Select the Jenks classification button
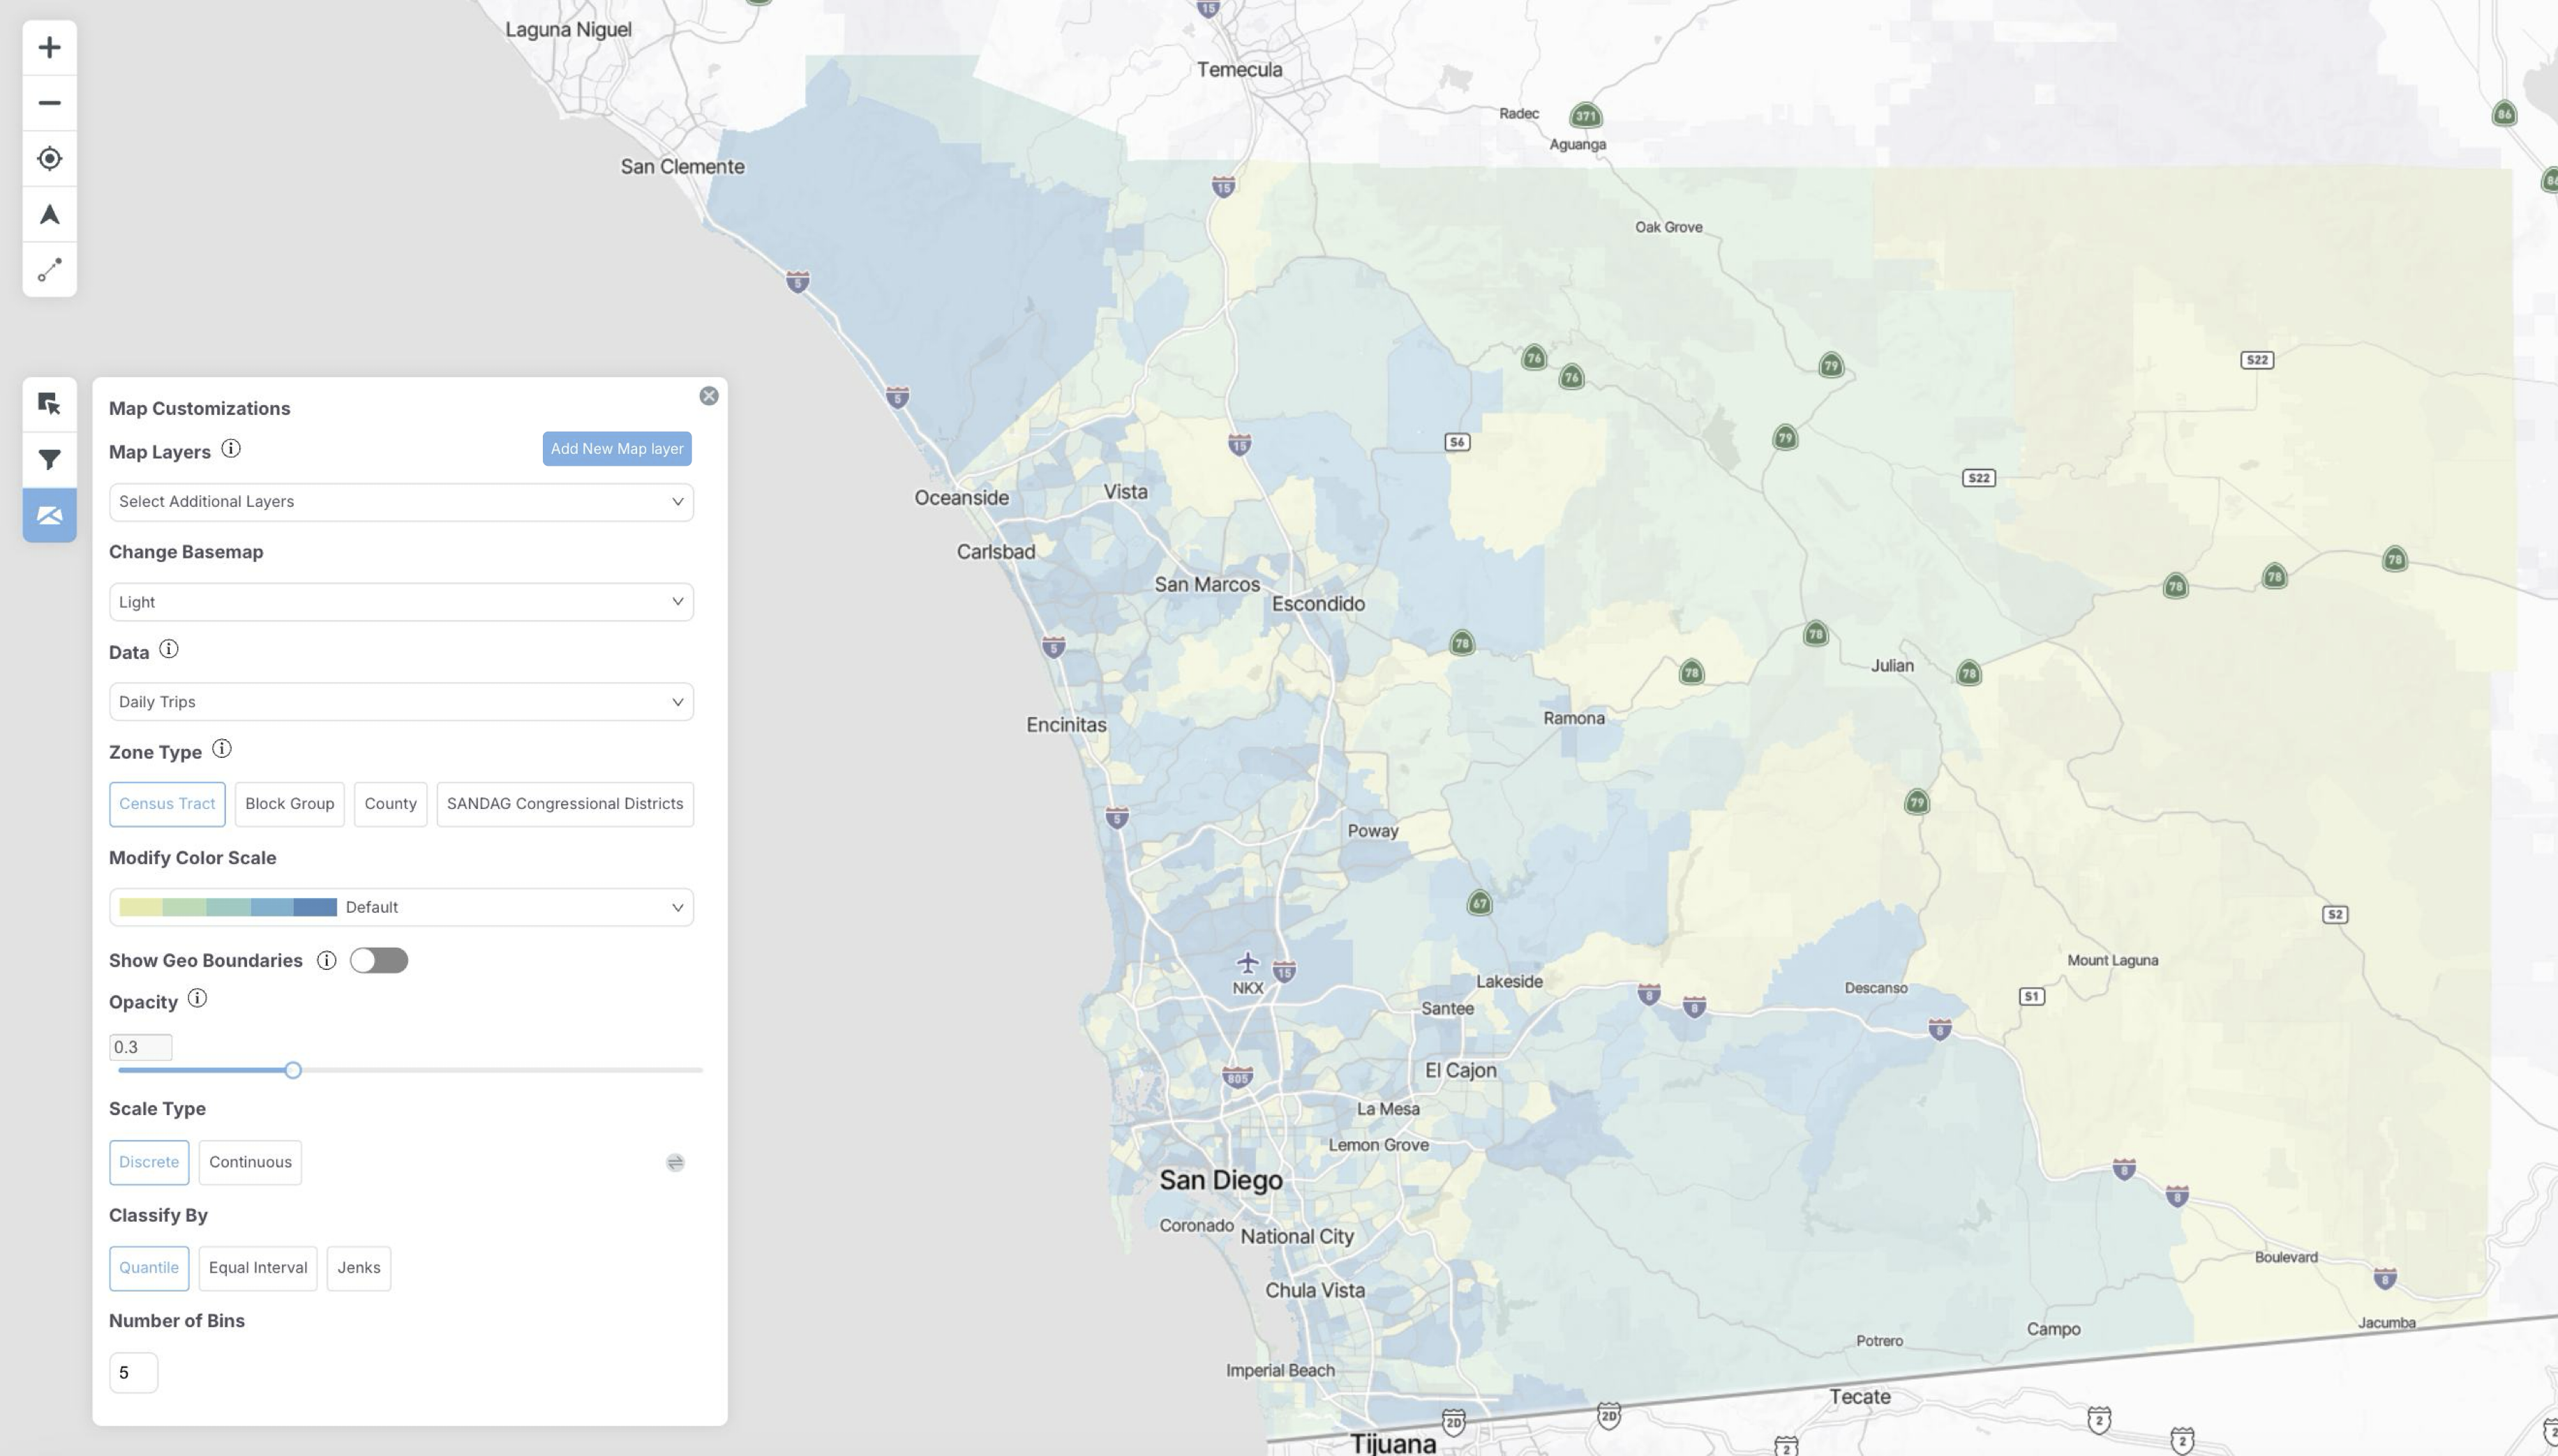This screenshot has width=2558, height=1456. pyautogui.click(x=358, y=1268)
